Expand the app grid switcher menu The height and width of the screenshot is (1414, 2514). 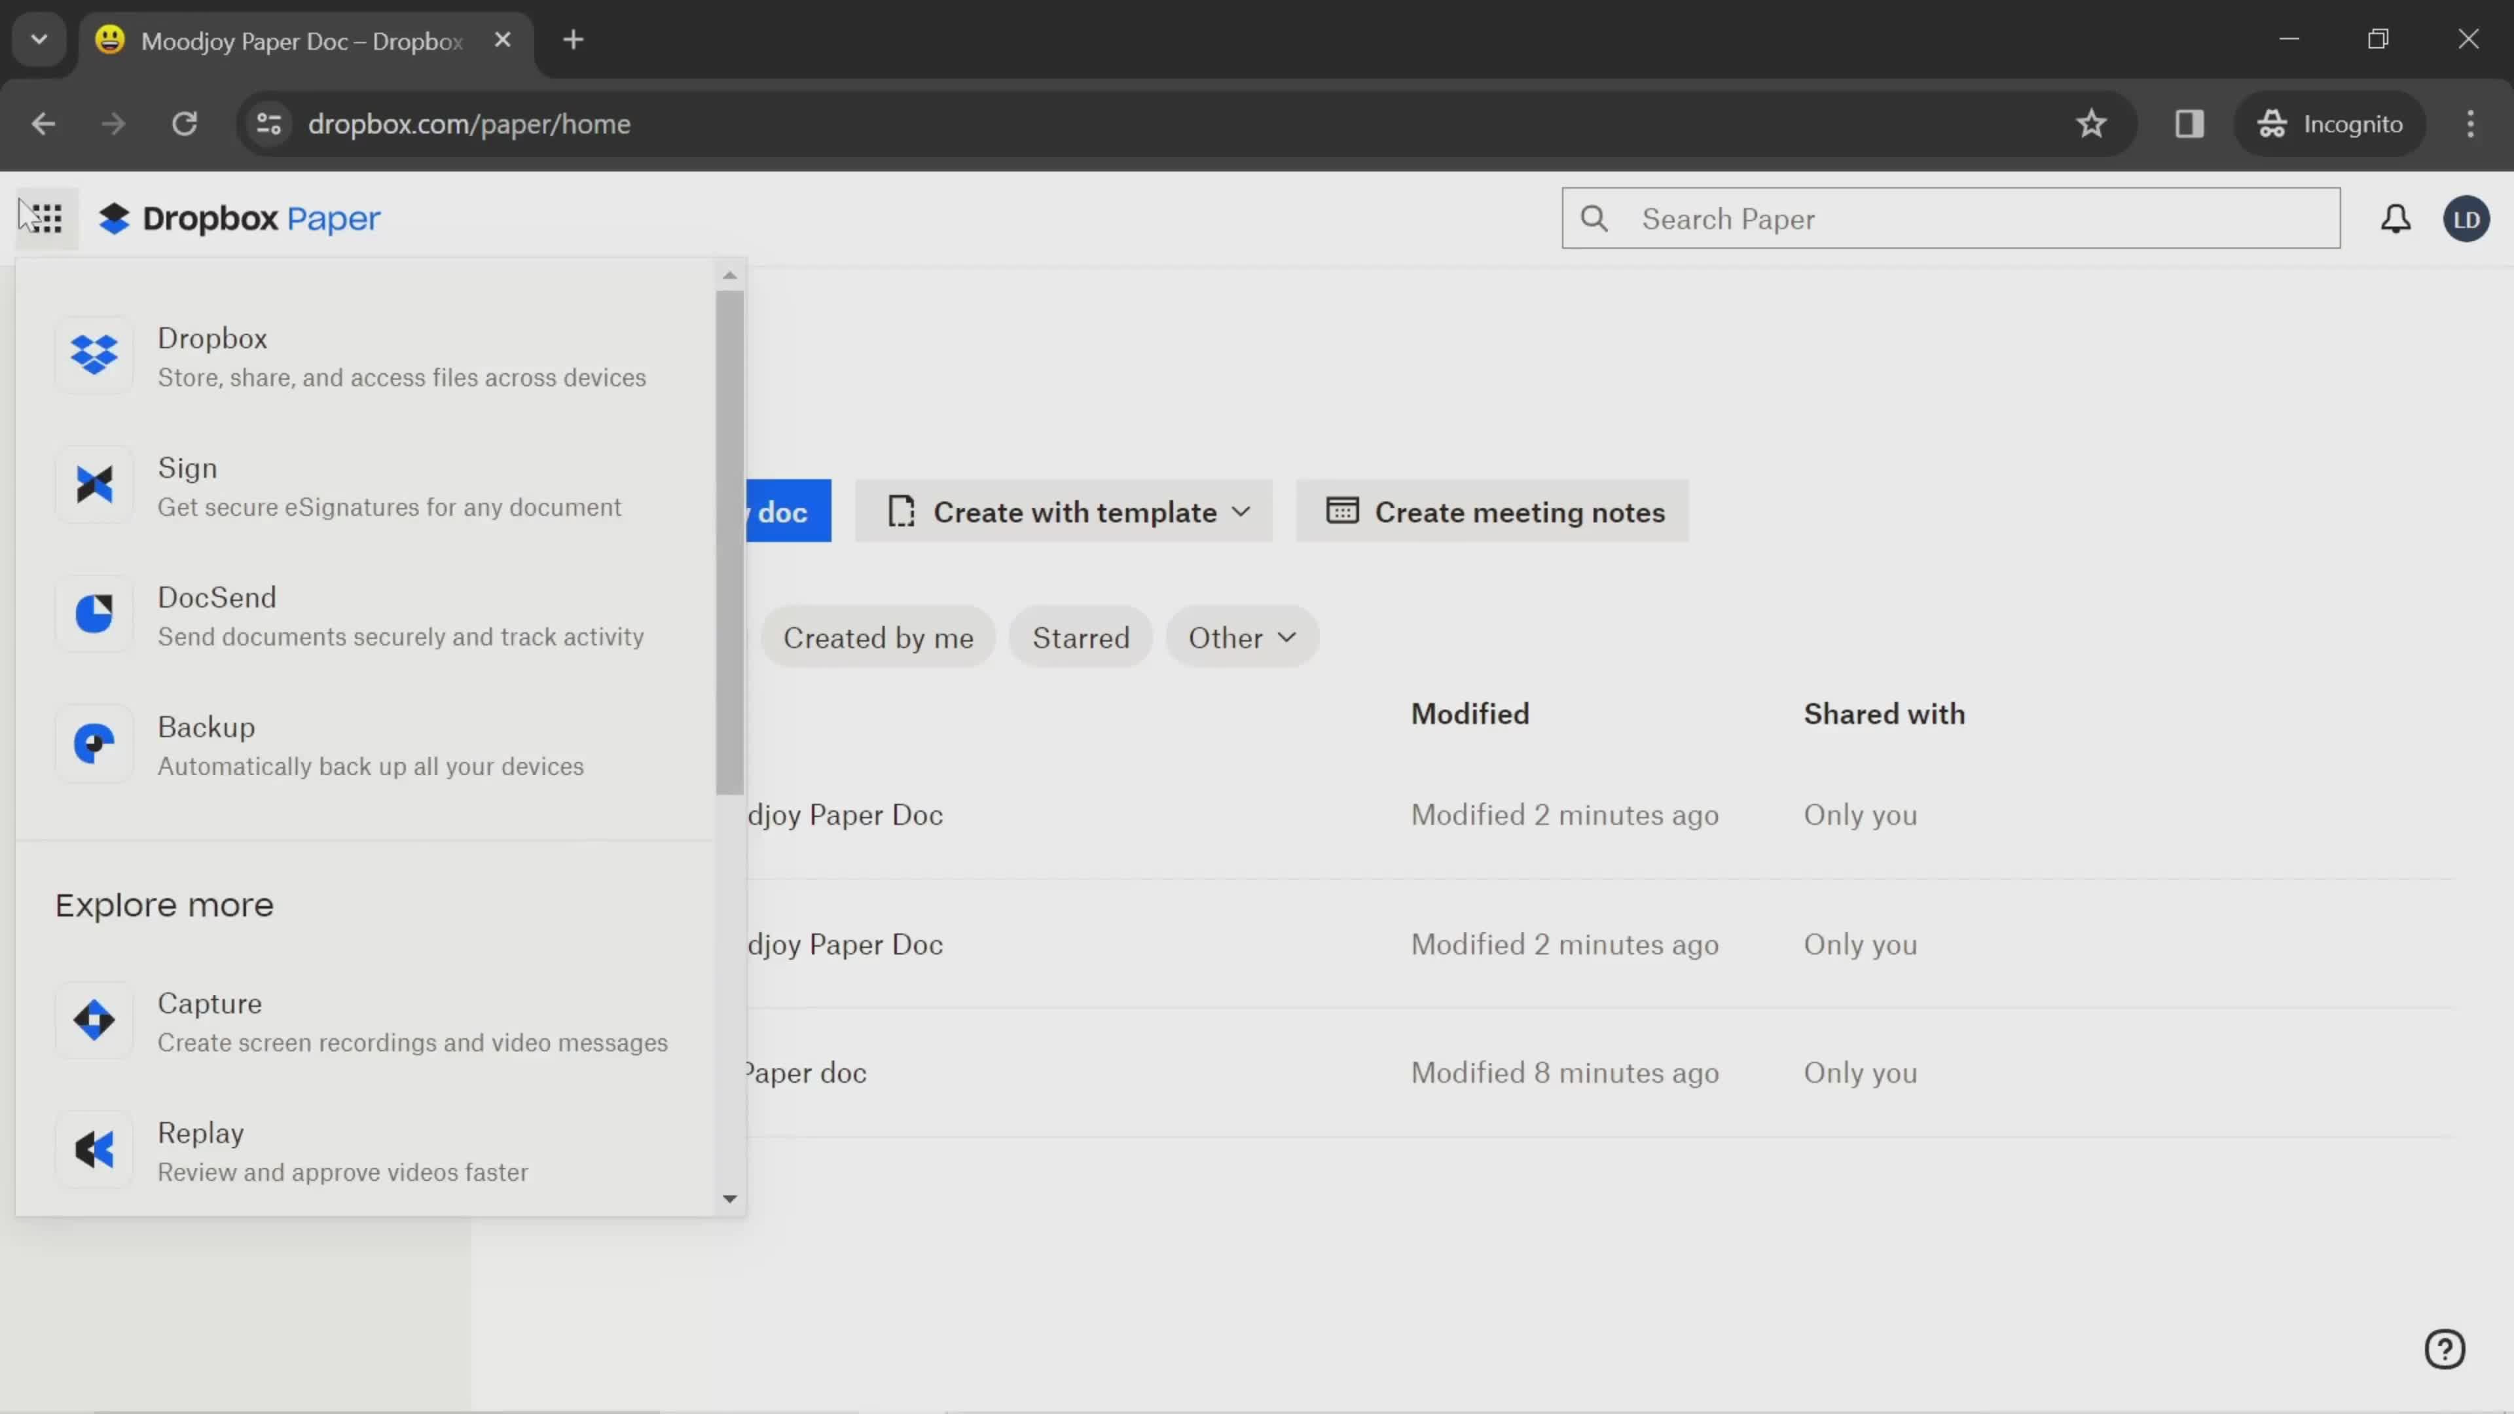click(46, 217)
